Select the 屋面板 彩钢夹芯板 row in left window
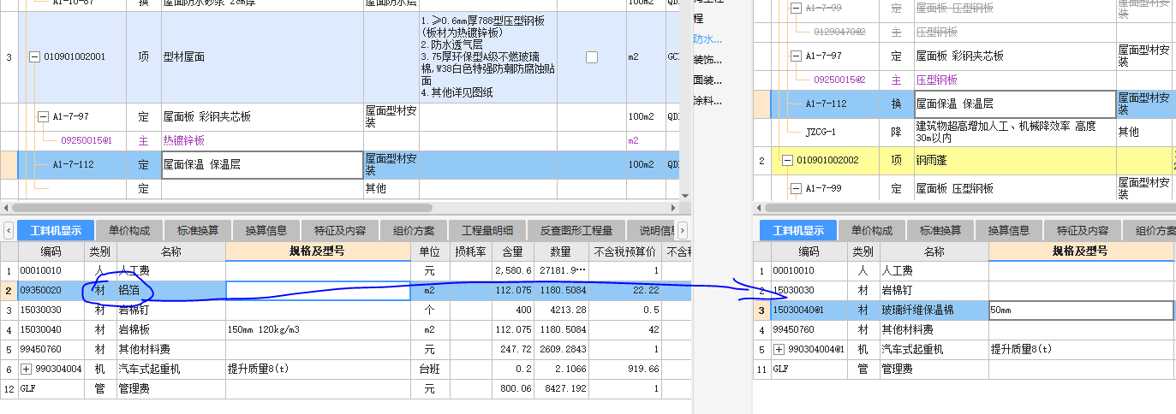Viewport: 1176px width, 414px height. tap(339, 117)
